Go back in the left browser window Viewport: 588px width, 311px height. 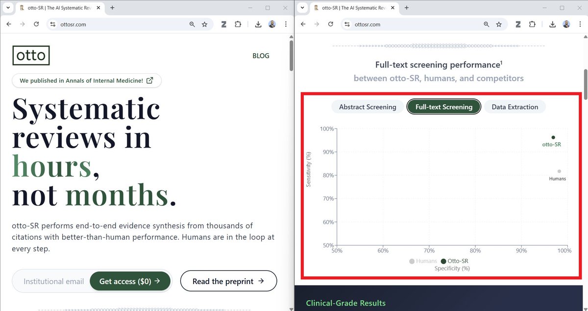(x=9, y=24)
